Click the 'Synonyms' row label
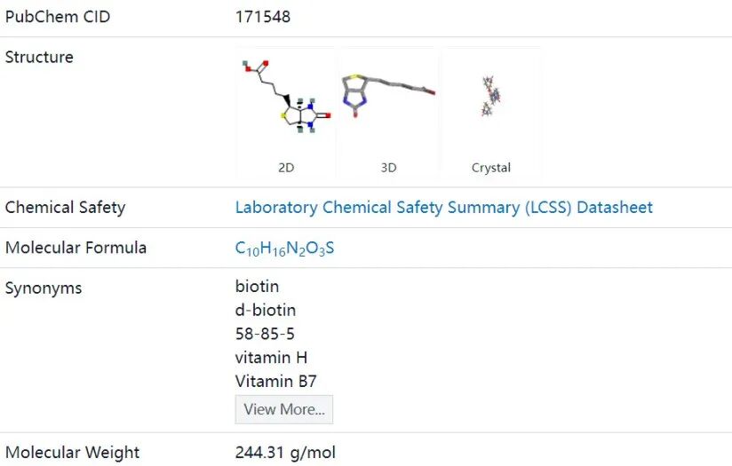 tap(44, 288)
